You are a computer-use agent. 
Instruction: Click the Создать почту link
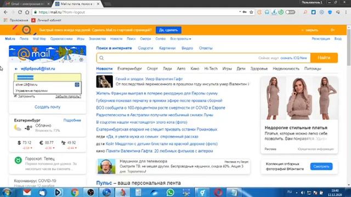pyautogui.click(x=48, y=107)
